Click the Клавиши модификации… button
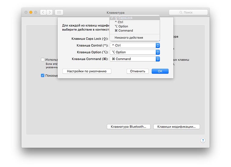The image size is (231, 167). 177,127
